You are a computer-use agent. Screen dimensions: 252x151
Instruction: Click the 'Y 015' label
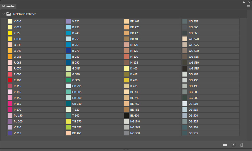(x=17, y=27)
